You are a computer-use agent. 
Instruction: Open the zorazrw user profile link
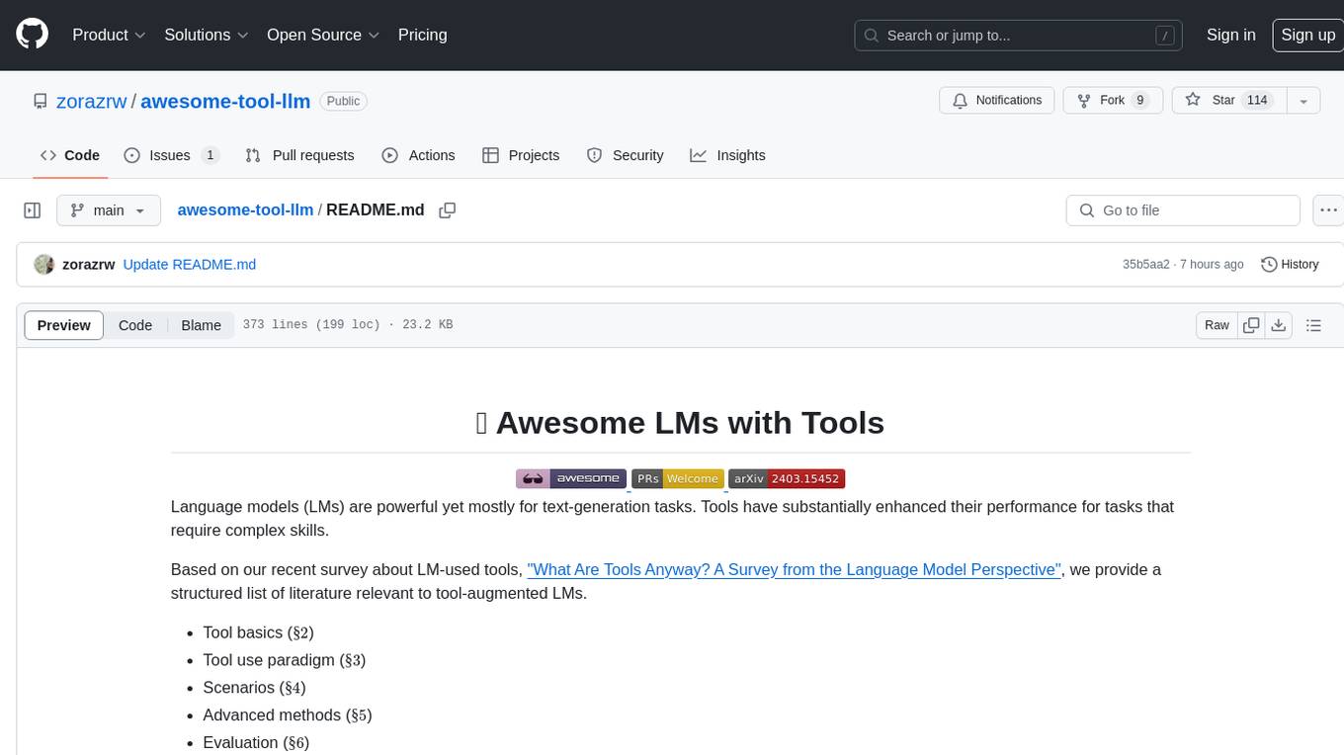click(92, 101)
